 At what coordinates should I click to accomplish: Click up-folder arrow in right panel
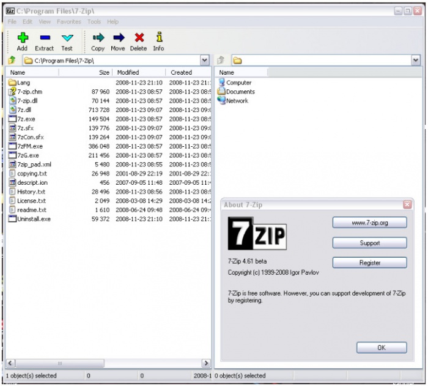click(x=221, y=60)
